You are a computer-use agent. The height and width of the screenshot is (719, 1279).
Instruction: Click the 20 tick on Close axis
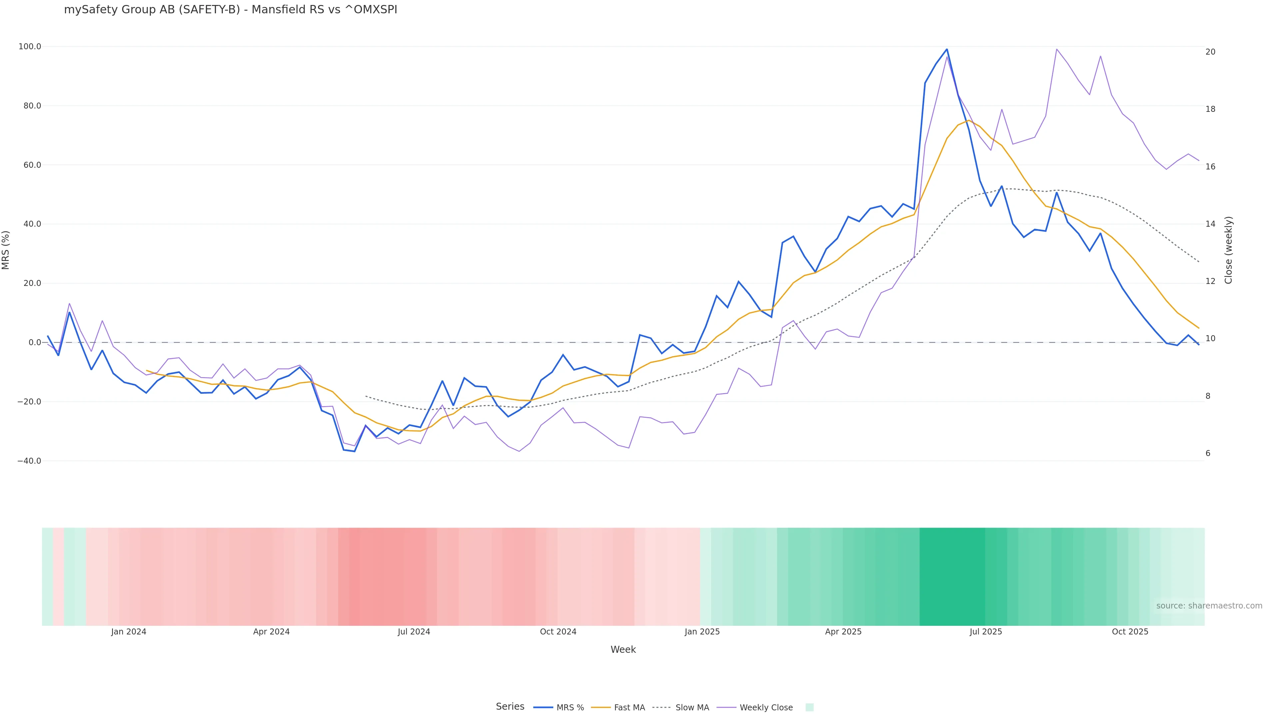[1210, 52]
